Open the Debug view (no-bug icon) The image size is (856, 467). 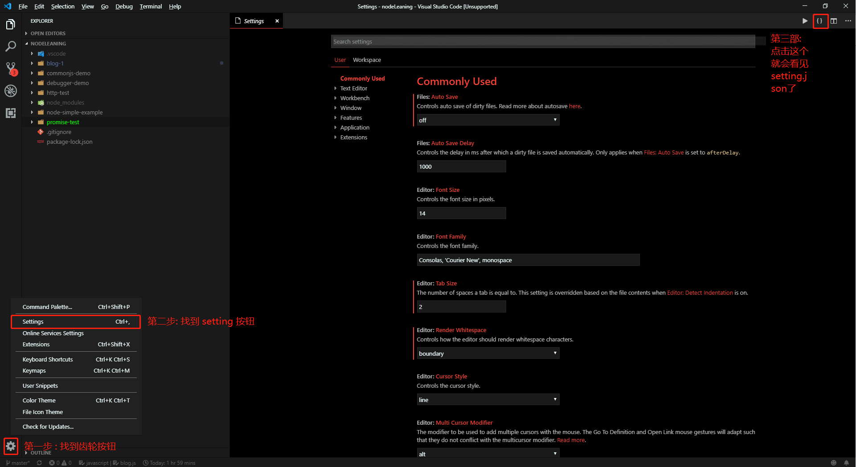[x=11, y=91]
